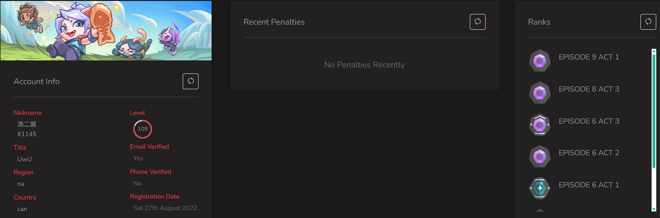Click the Episode 6 Act 1 rank badge
Viewport: 660px width, 218px height.
point(540,188)
